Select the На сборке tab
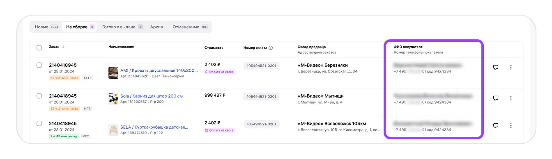This screenshot has height=159, width=552. [80, 27]
